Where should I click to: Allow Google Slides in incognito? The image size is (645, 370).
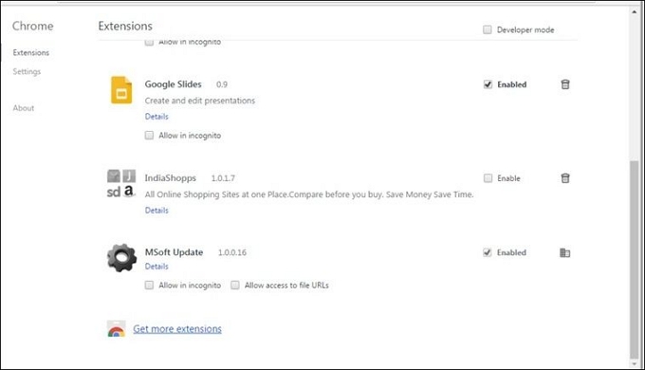point(149,136)
